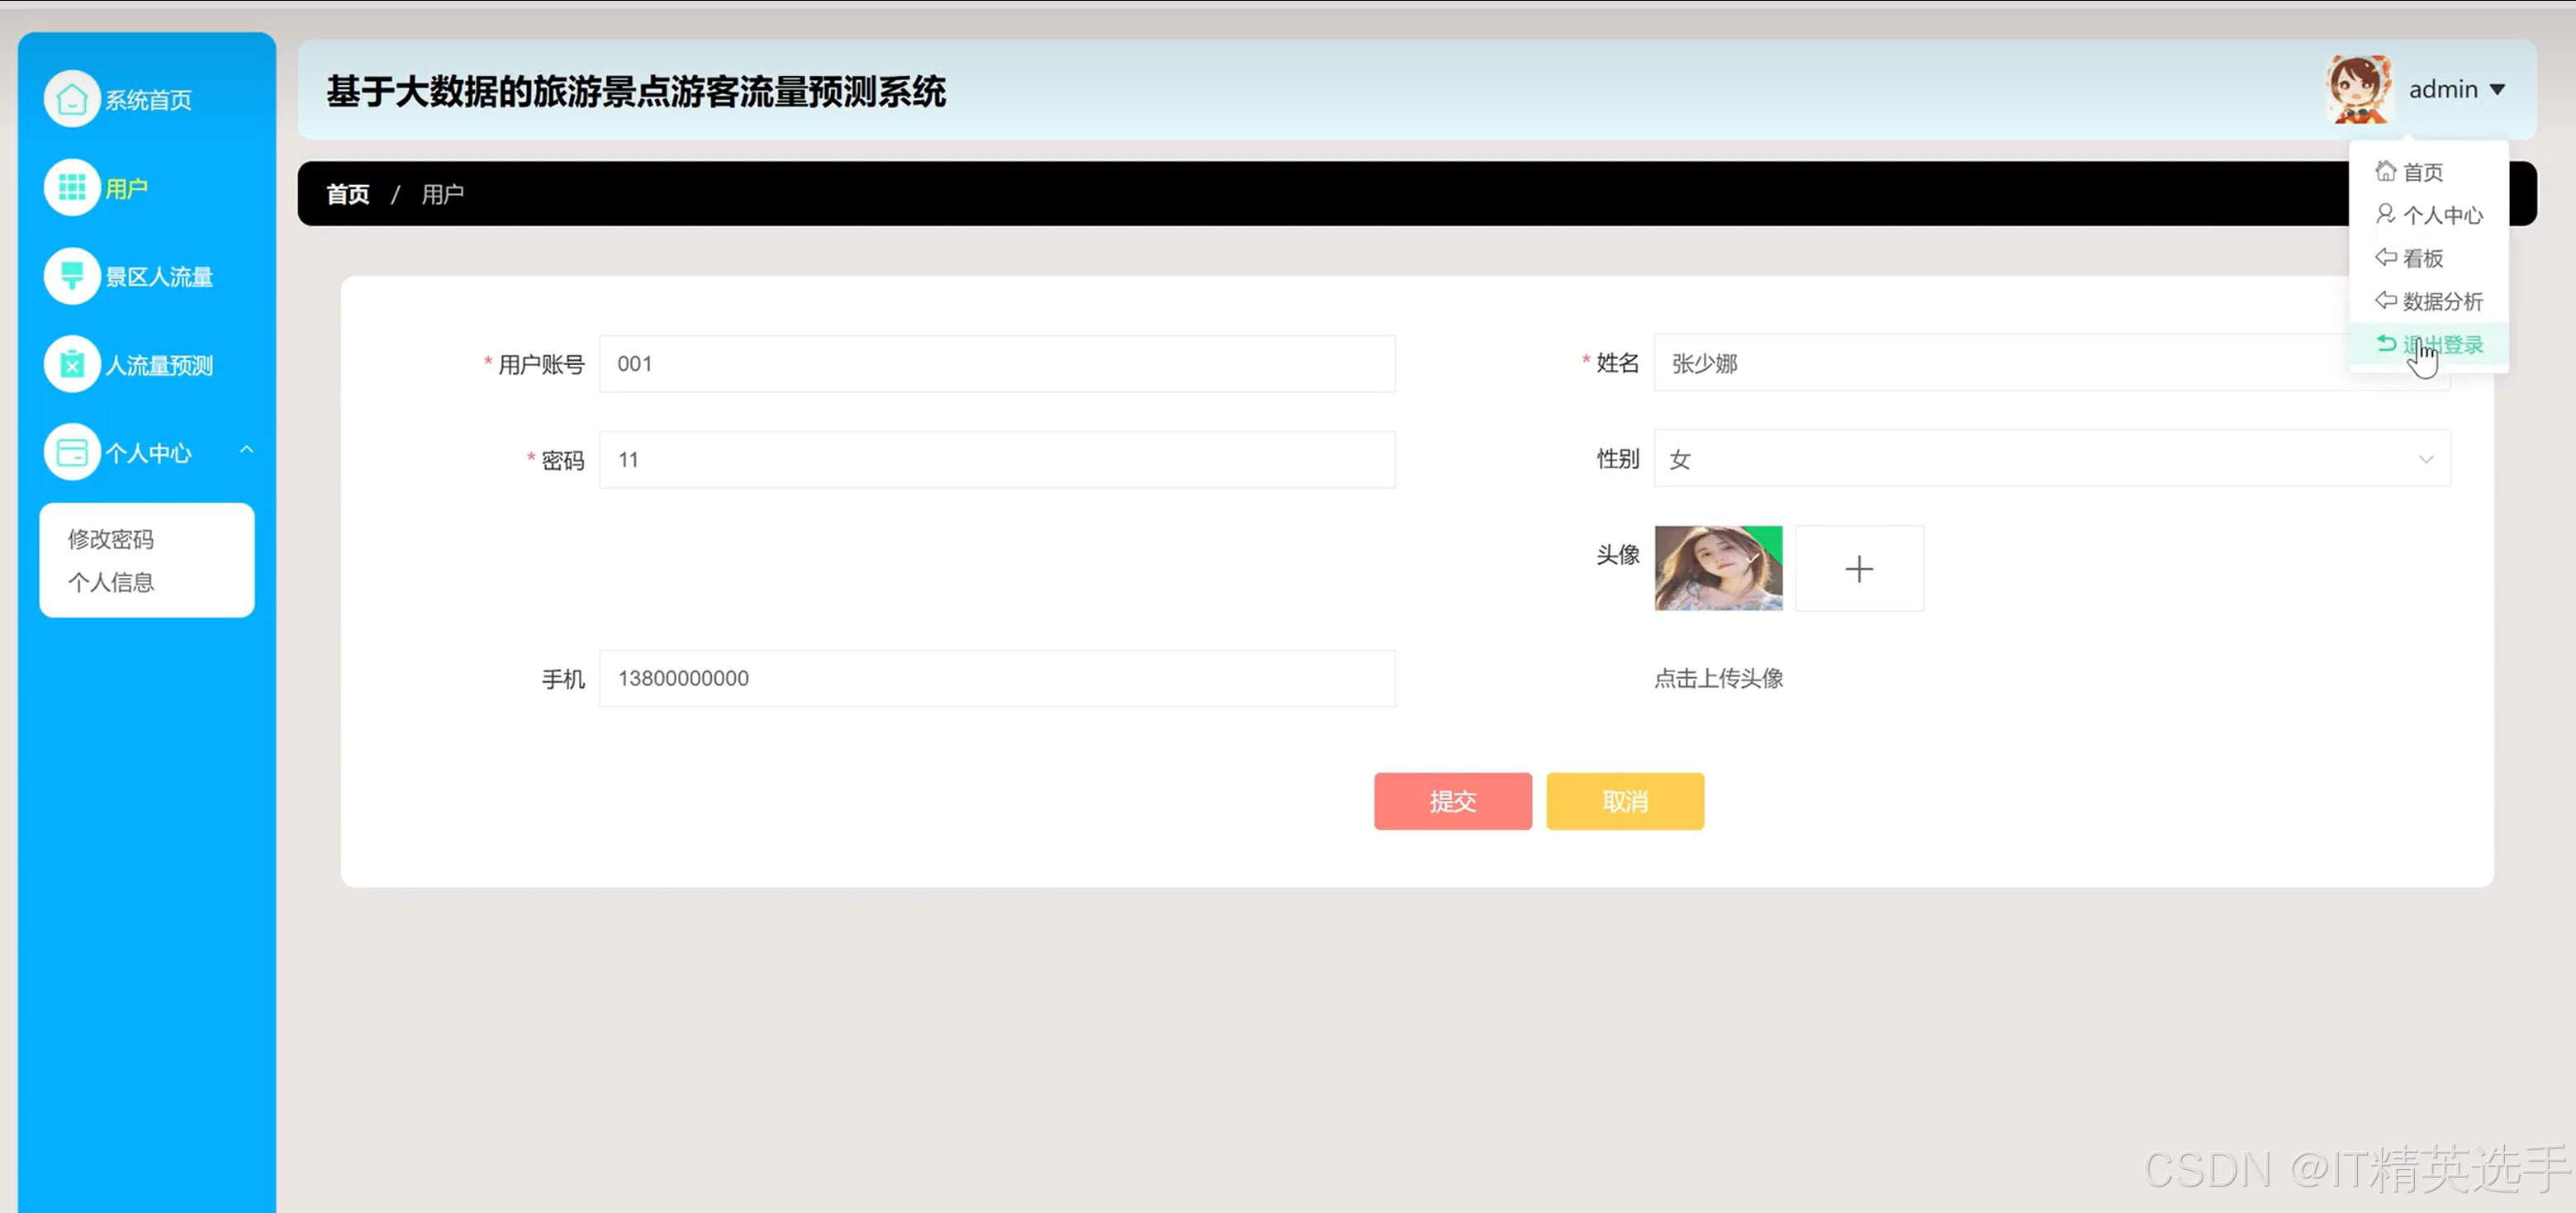Open 修改密码 under 个人中心
2576x1213 pixels.
click(111, 539)
